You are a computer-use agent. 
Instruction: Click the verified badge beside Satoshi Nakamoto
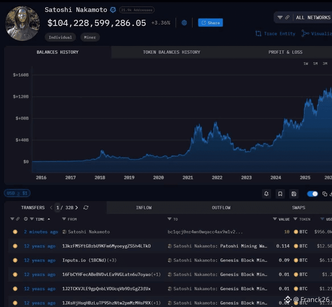[113, 9]
